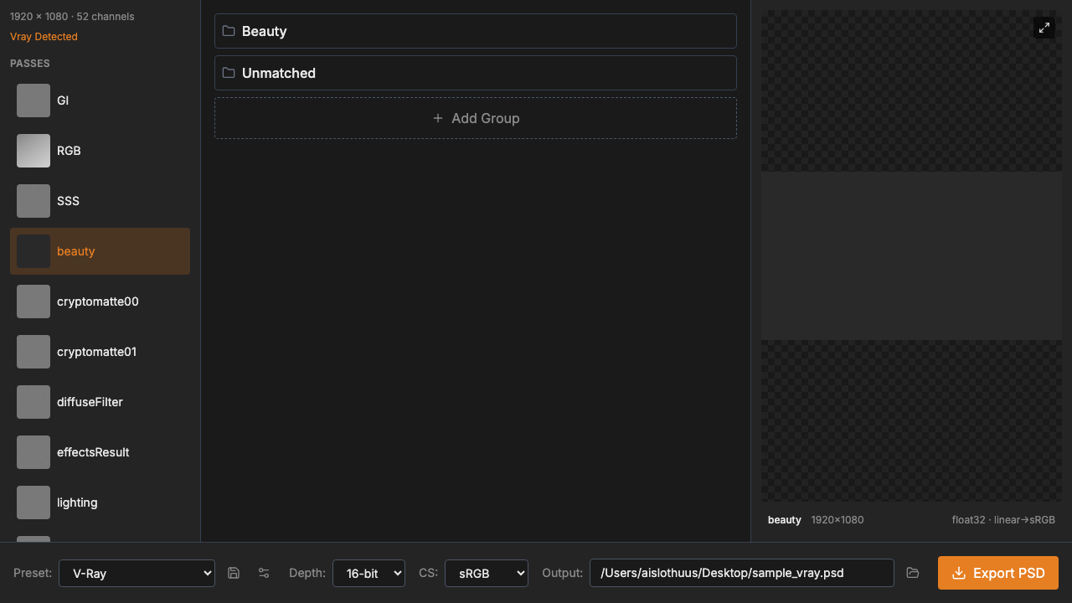Select the diffuseFilter pass
This screenshot has height=603, width=1072.
point(100,402)
